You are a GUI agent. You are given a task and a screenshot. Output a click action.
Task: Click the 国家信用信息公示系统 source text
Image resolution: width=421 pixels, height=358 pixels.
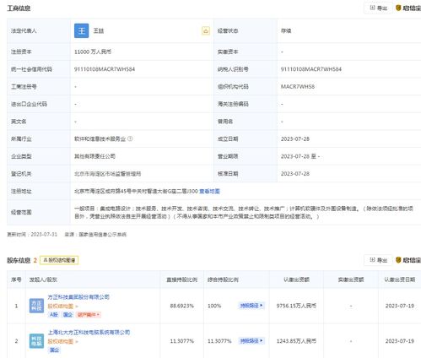pyautogui.click(x=102, y=235)
